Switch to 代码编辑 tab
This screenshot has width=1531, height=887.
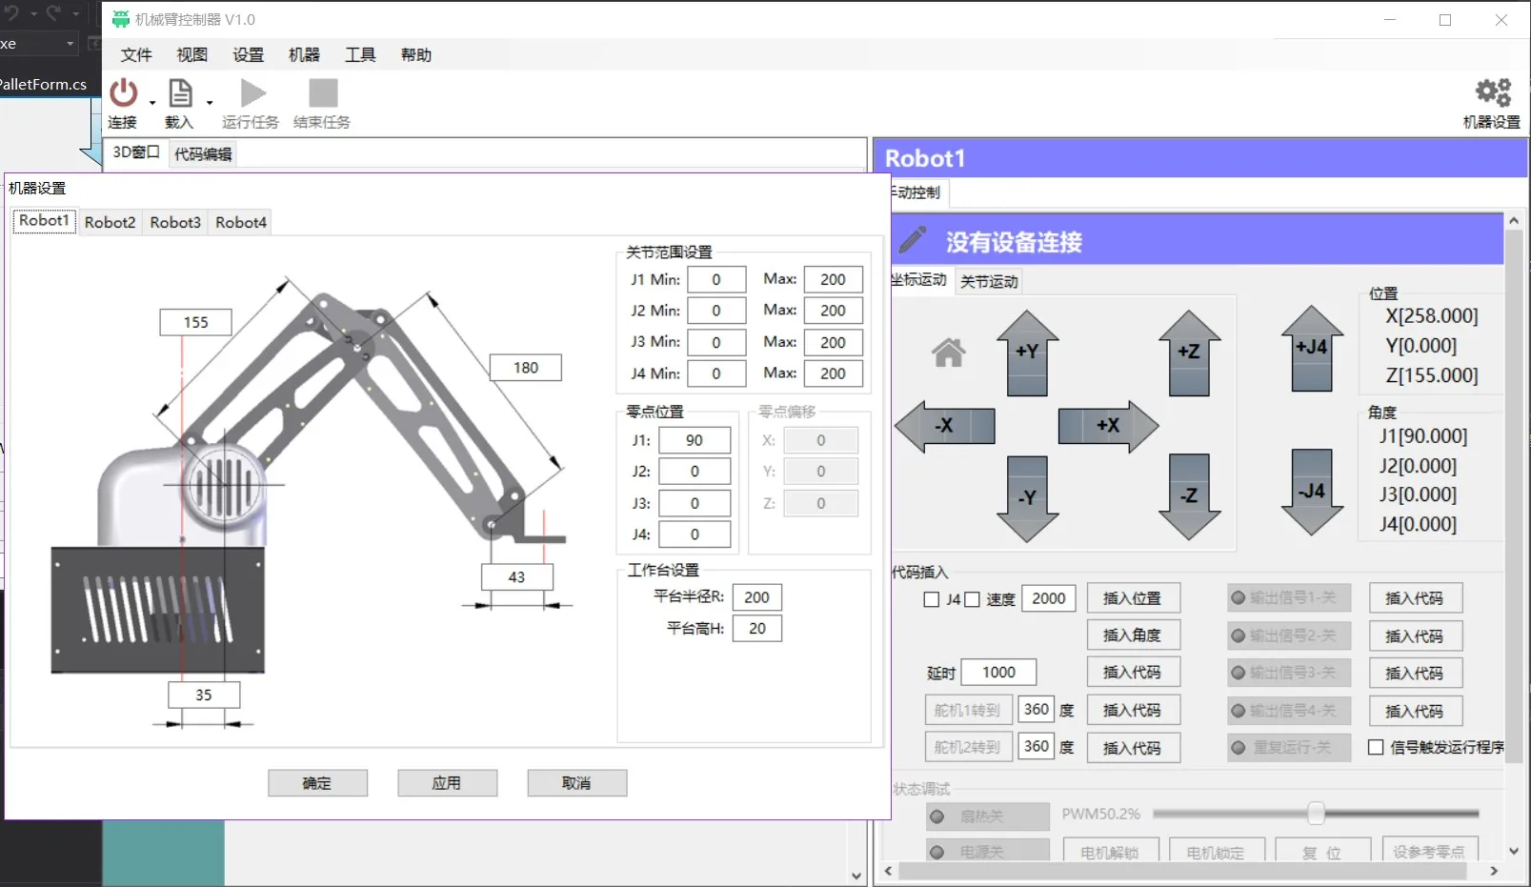(x=203, y=154)
